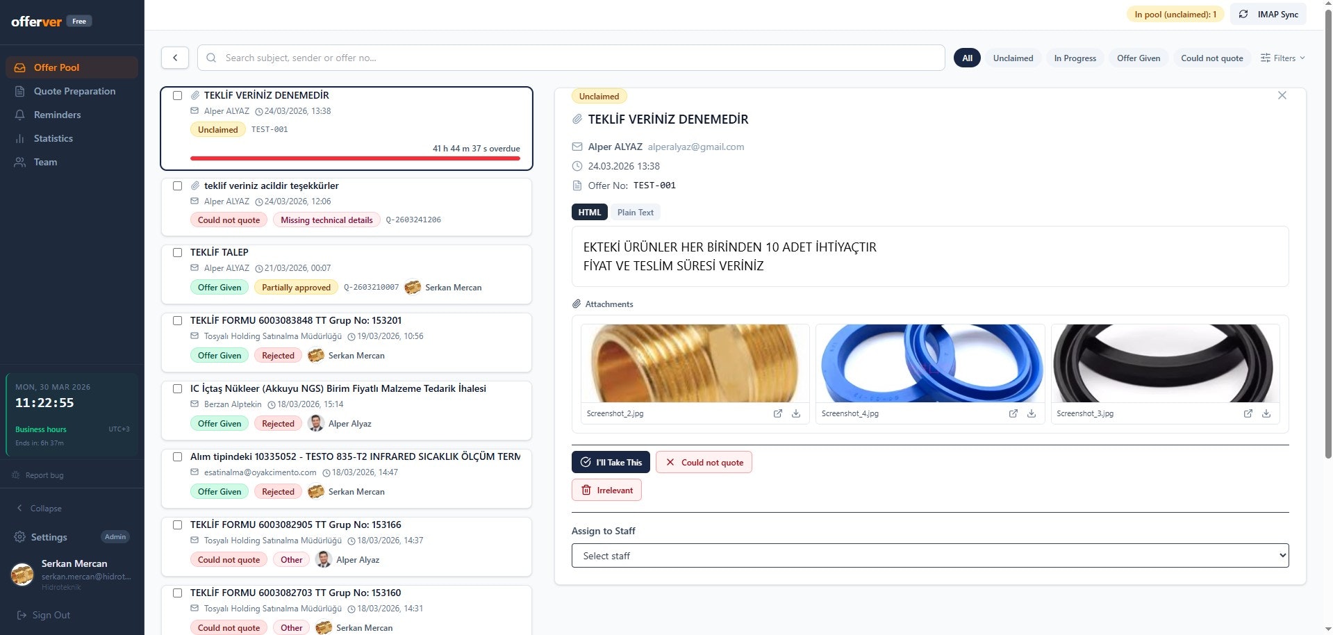
Task: Click the Partially approved tag
Action: (x=296, y=287)
